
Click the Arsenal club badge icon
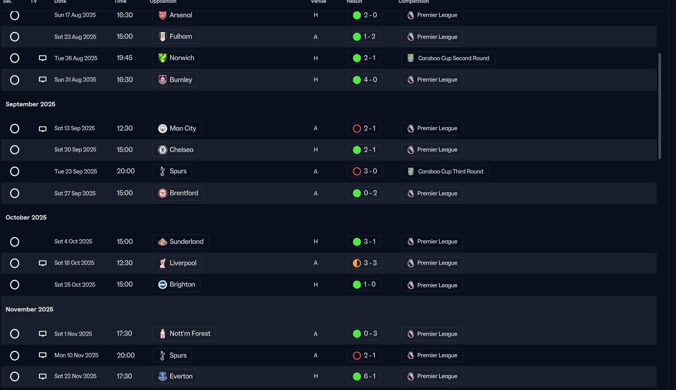click(163, 15)
